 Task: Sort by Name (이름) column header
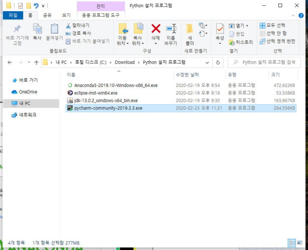pyautogui.click(x=71, y=75)
